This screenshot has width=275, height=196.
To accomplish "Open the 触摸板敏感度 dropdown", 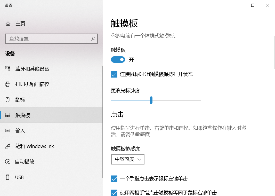I will coord(128,159).
